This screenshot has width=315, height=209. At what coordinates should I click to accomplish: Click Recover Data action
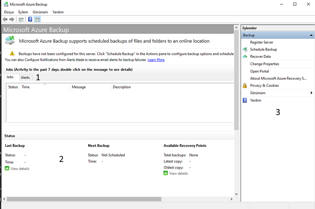click(x=261, y=57)
